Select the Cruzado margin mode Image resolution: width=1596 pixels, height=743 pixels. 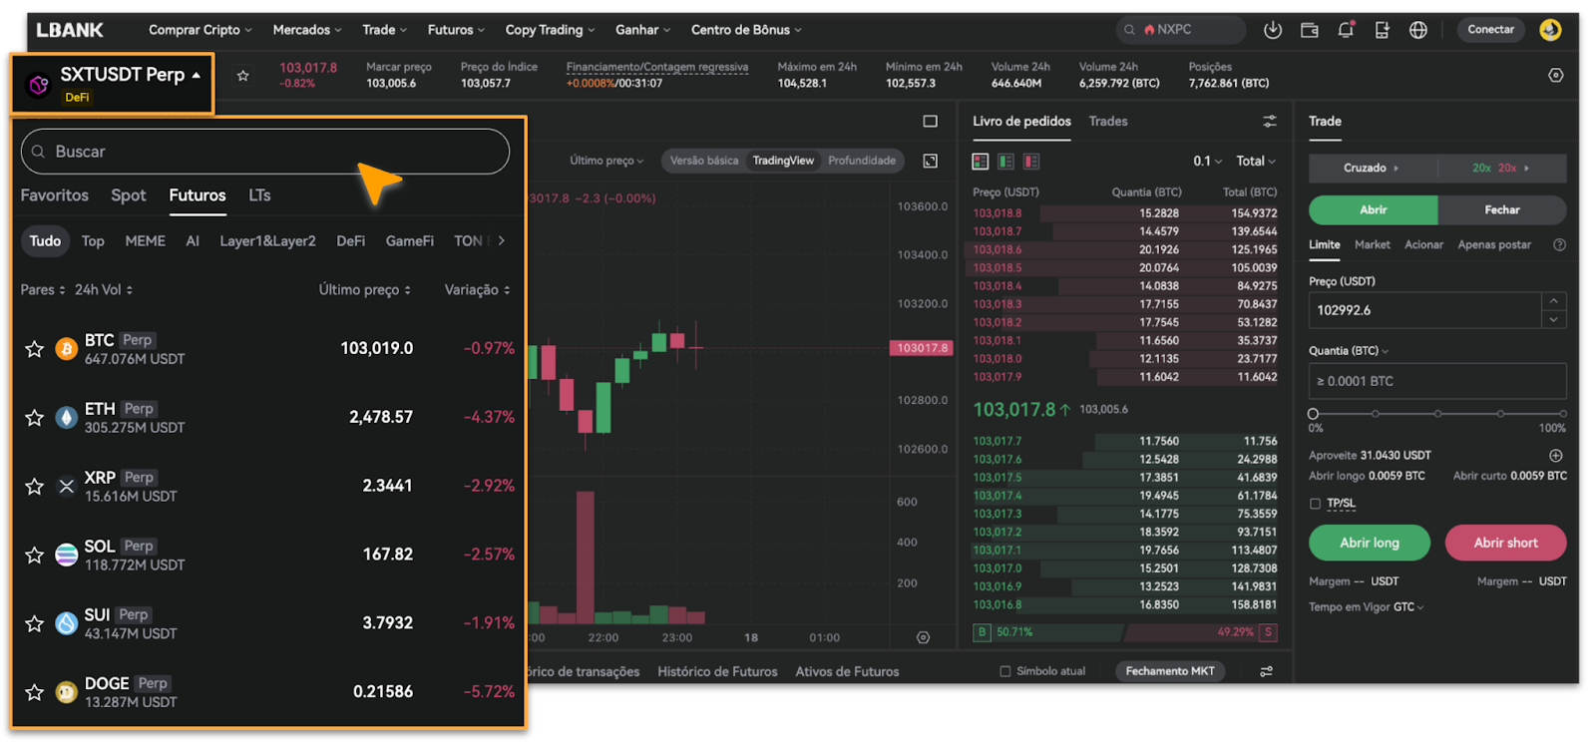[x=1373, y=168]
